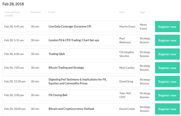Click host name Martin Essex

pos(127,27)
